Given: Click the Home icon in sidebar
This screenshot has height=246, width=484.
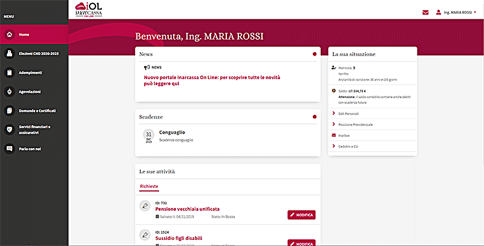Looking at the screenshot, I should pyautogui.click(x=9, y=34).
